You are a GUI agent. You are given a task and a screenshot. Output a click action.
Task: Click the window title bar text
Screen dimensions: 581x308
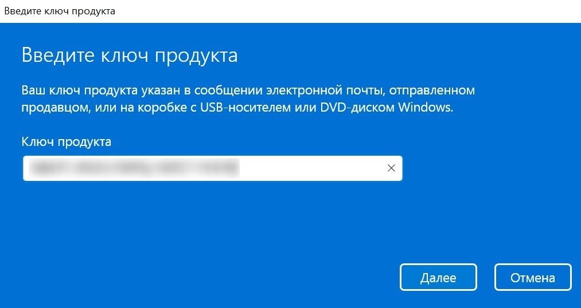tap(59, 11)
